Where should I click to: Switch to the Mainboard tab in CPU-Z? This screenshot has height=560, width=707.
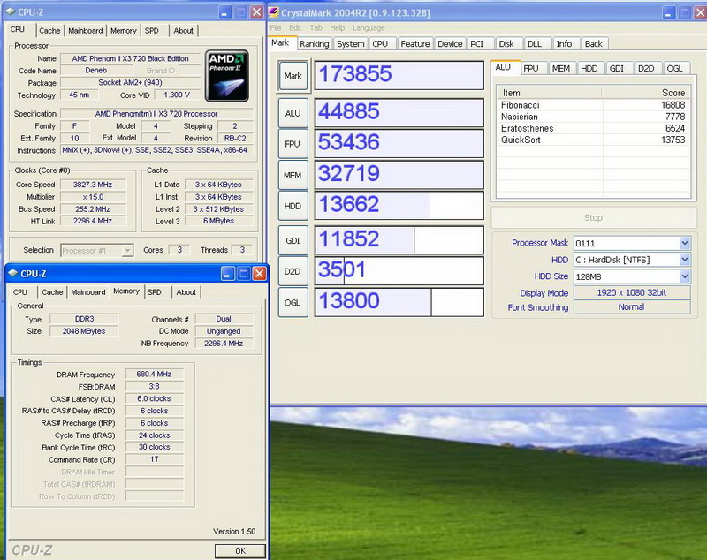pos(85,30)
